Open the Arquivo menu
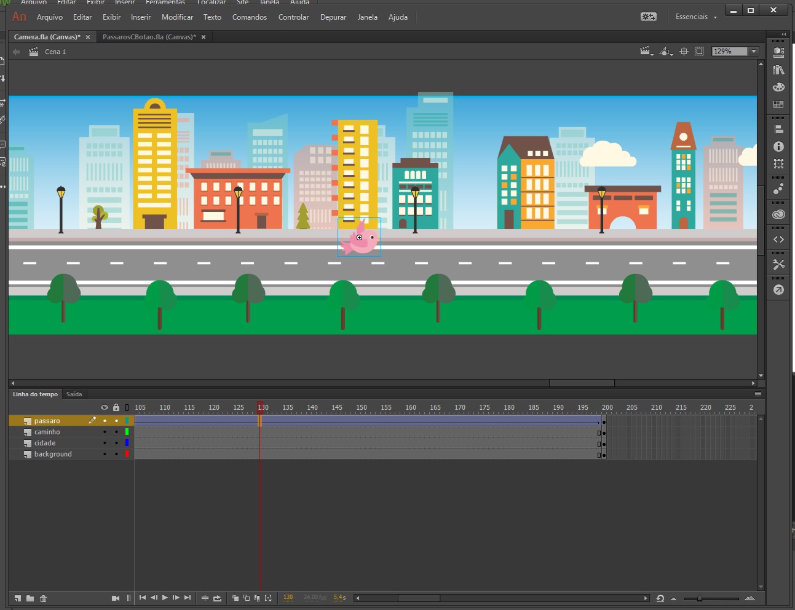This screenshot has width=795, height=610. pyautogui.click(x=50, y=17)
